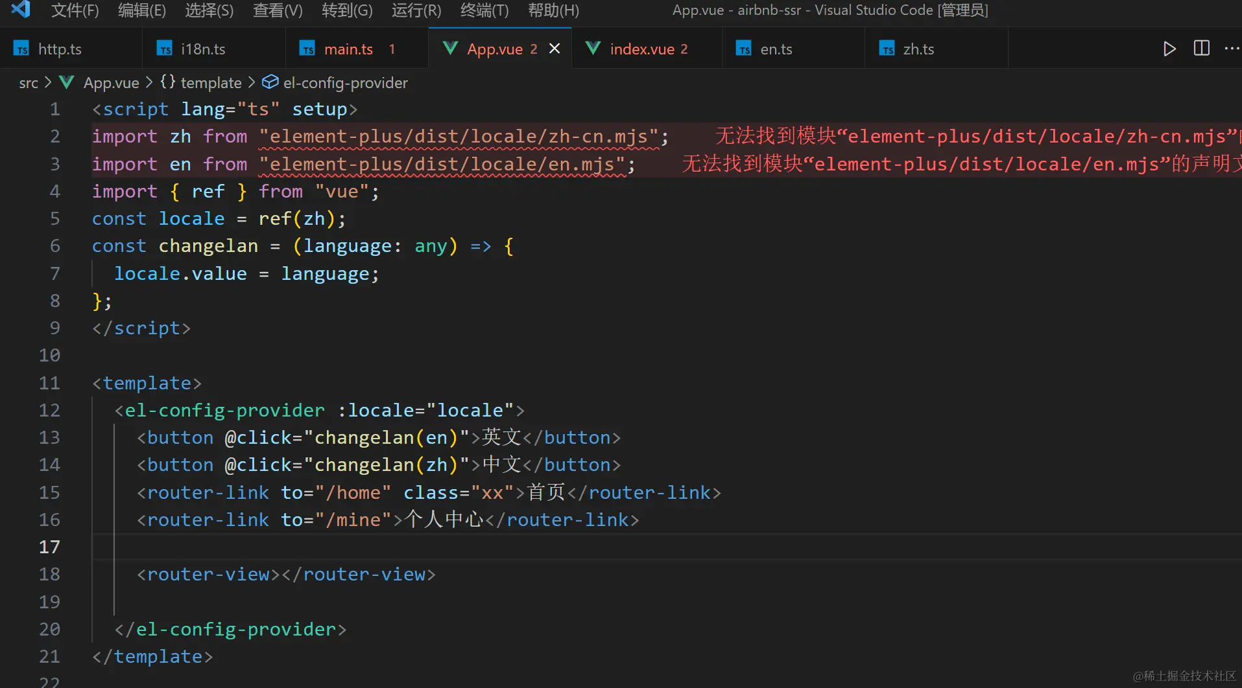Open the 终端(T) menu
The height and width of the screenshot is (688, 1242).
(x=483, y=10)
